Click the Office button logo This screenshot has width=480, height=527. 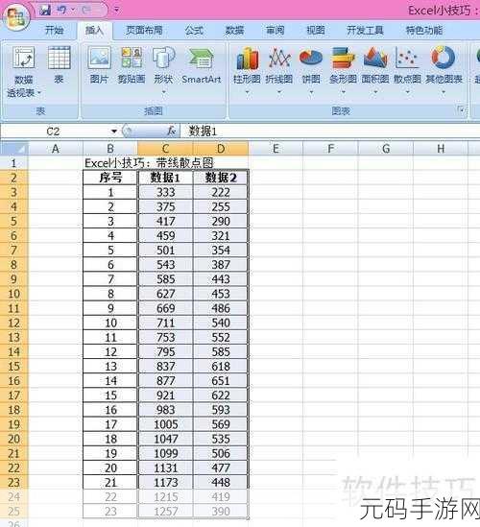click(x=15, y=17)
